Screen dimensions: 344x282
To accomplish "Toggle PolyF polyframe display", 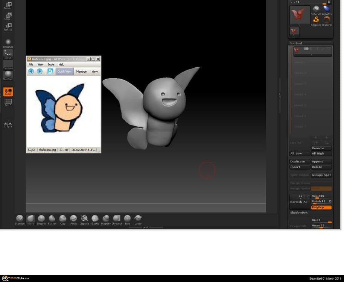I will click(x=8, y=102).
